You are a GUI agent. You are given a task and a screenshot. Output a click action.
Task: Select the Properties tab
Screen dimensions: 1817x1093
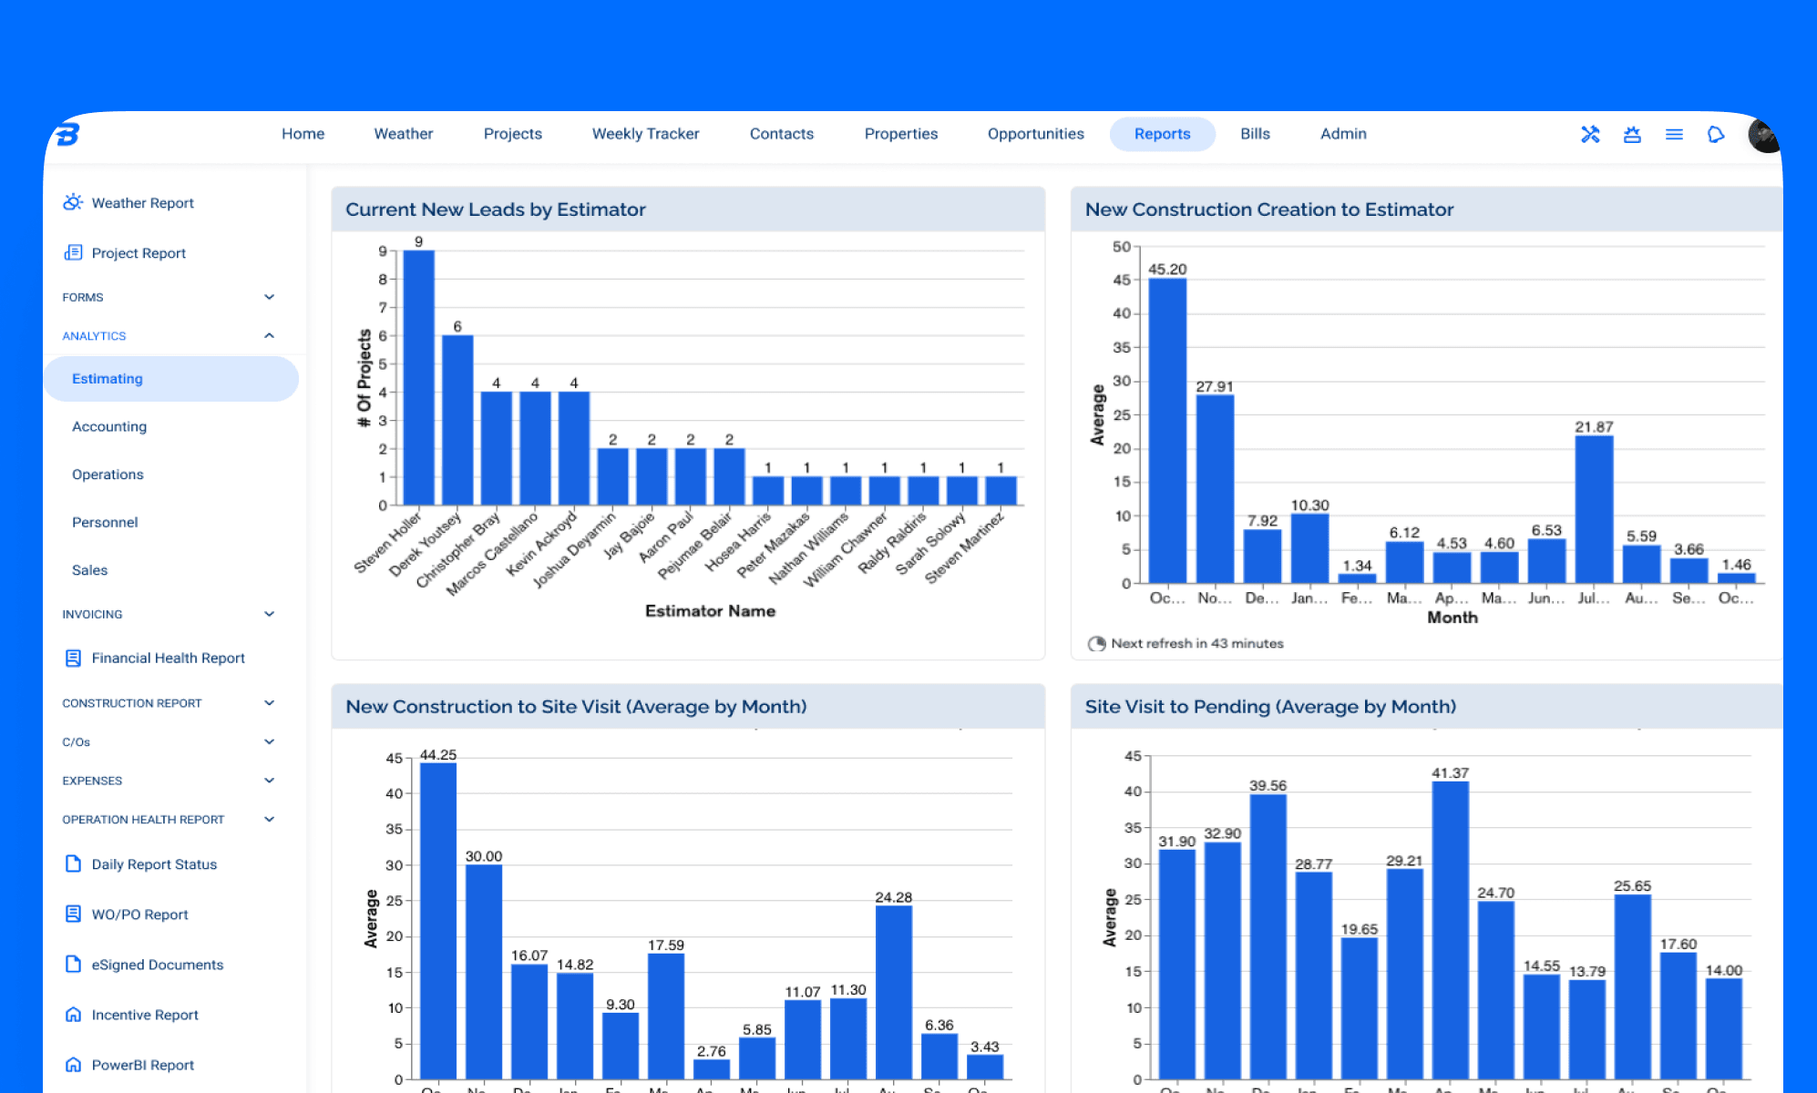900,134
